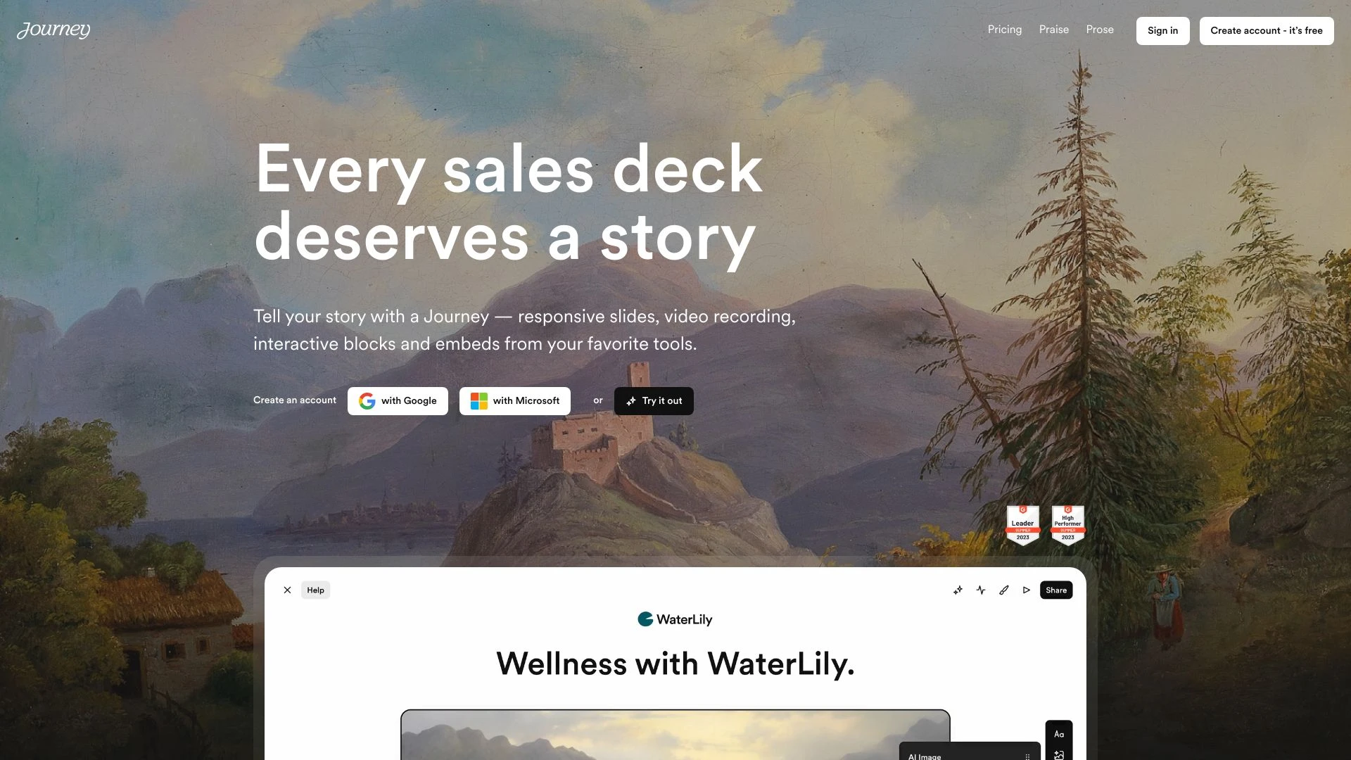
Task: Click the three-dot options menu icon
Action: (x=1027, y=754)
